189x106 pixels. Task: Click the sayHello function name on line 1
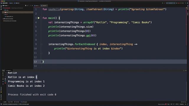coord(54,9)
